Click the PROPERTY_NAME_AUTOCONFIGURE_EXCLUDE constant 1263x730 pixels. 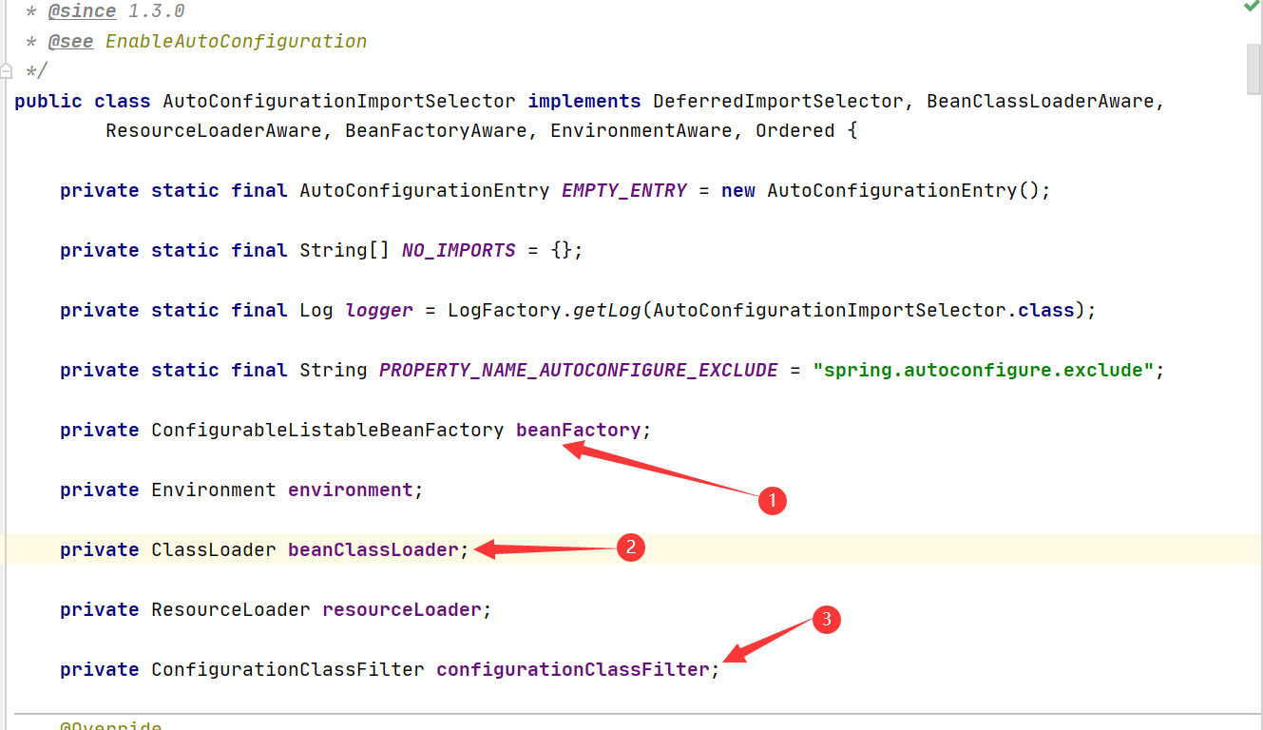(x=579, y=371)
